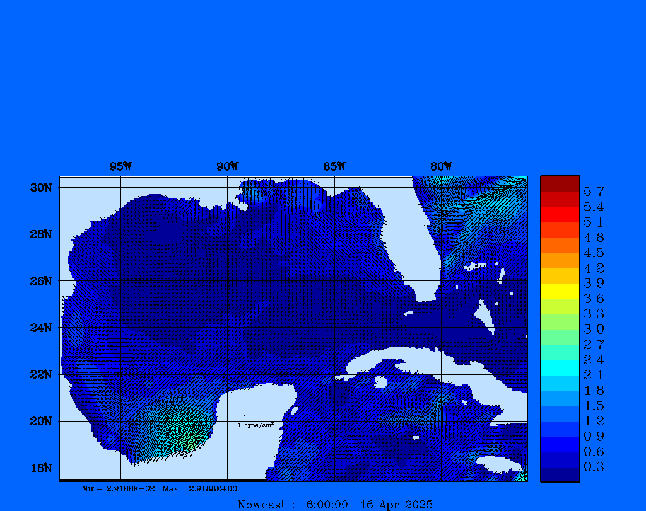Click the 24N latitude label
This screenshot has height=511, width=646.
[x=40, y=328]
